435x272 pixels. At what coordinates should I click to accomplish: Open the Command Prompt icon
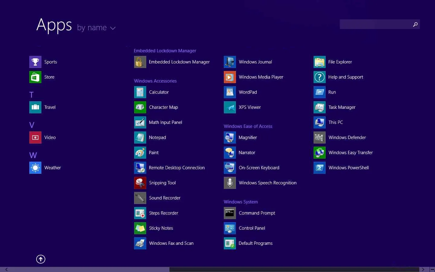coord(230,213)
